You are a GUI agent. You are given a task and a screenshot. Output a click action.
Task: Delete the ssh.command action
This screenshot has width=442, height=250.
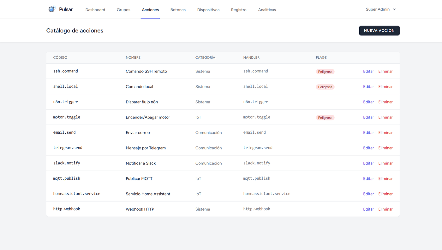385,71
